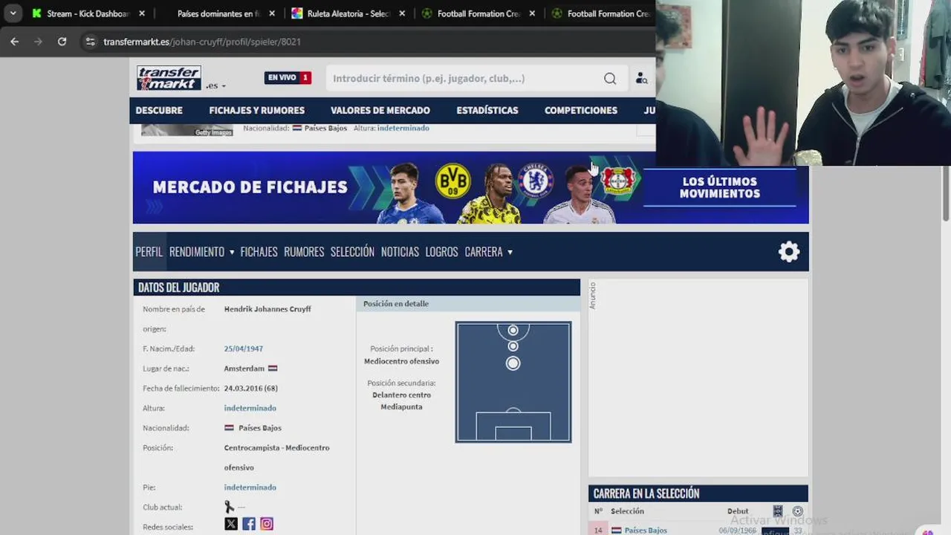951x535 pixels.
Task: Close the first Football Formation Creator tab
Action: [x=532, y=13]
